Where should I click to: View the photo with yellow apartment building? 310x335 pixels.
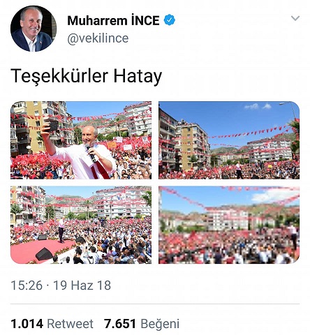point(229,140)
